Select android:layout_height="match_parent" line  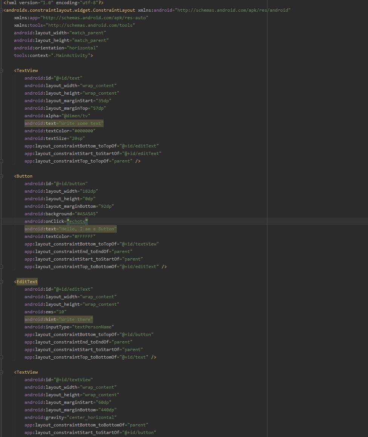[x=61, y=40]
